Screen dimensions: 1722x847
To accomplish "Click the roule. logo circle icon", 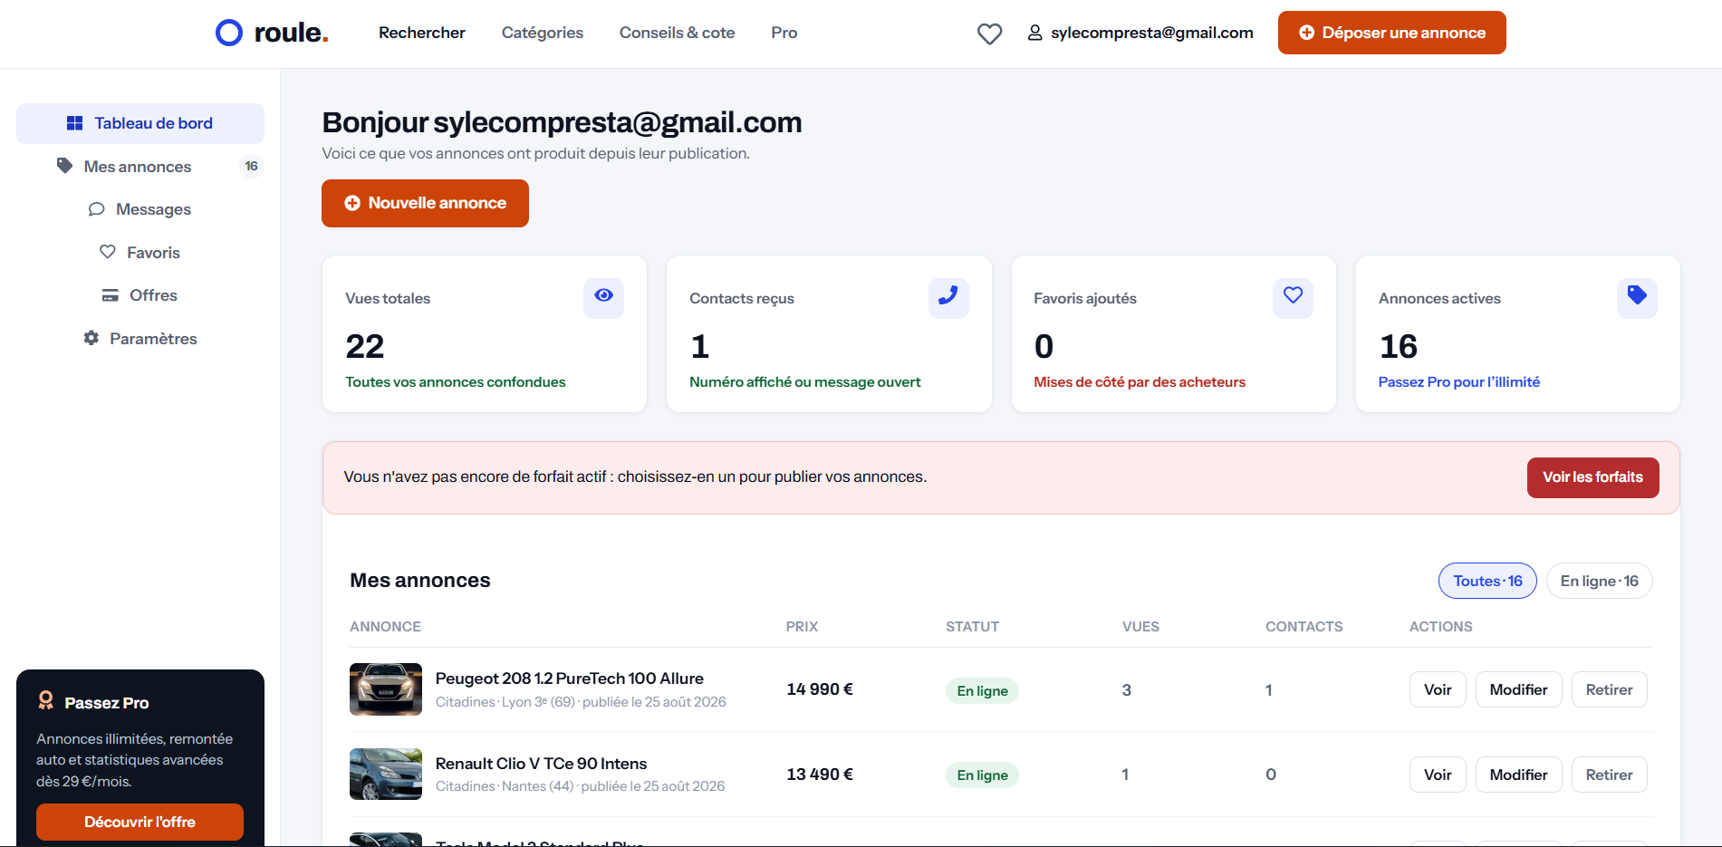I will (229, 33).
